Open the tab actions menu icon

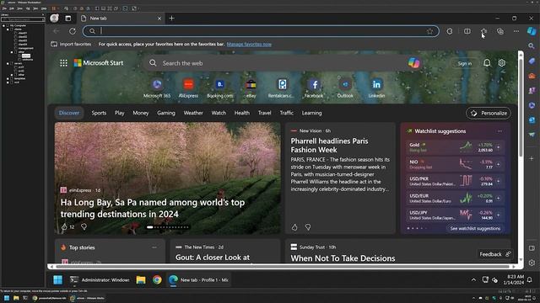coord(68,19)
